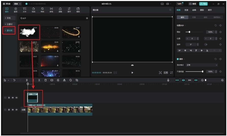Open the blend mode dropdown
Screen dimensions: 227x136
pos(202,65)
